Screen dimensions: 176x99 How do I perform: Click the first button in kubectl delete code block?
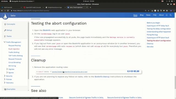[x=128, y=71]
